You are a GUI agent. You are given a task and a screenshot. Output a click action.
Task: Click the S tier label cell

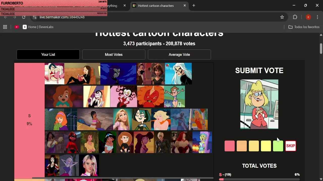[29, 120]
